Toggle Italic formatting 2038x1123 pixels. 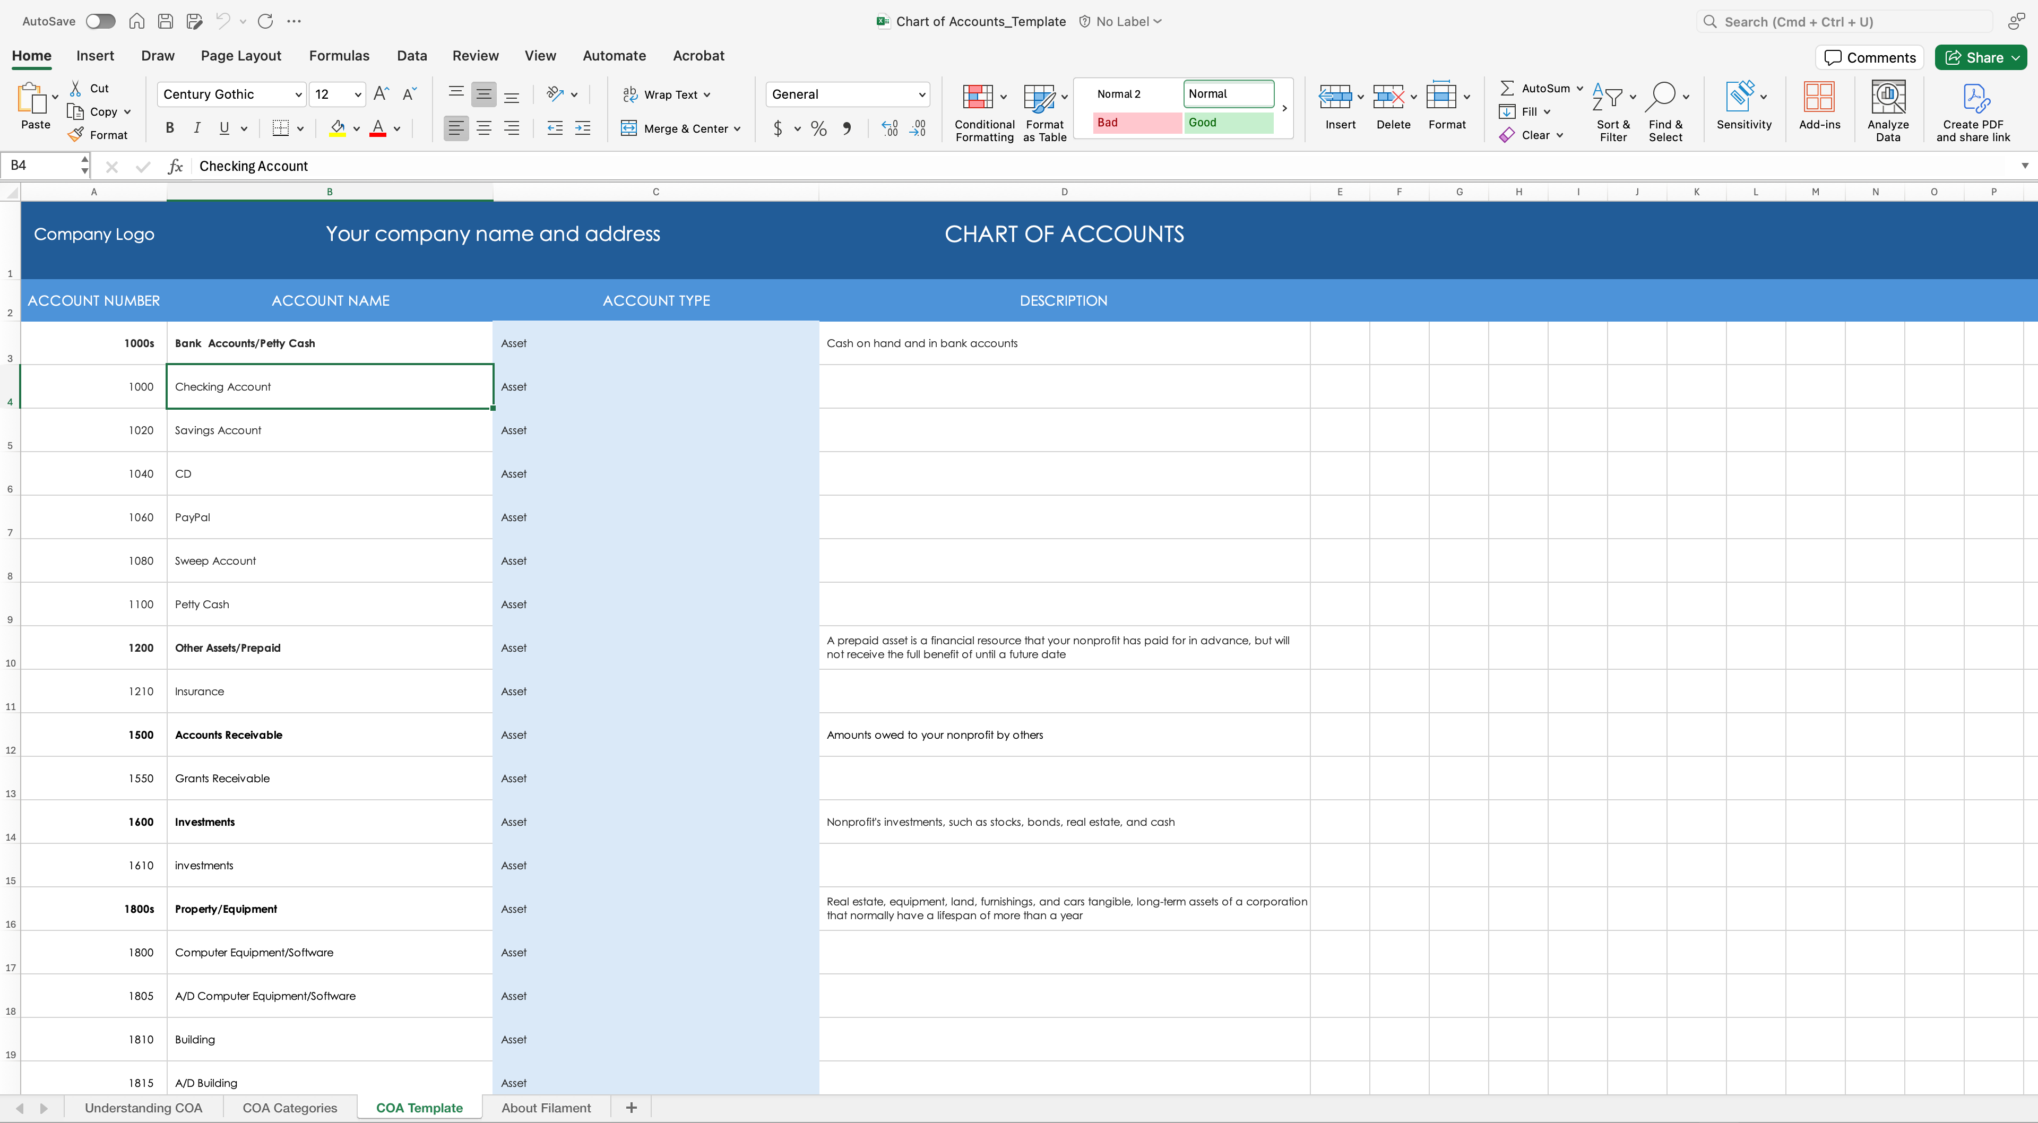tap(197, 128)
